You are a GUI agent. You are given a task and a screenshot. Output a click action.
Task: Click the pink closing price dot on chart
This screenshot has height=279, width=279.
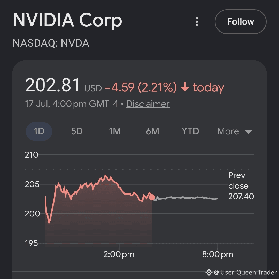pyautogui.click(x=152, y=197)
